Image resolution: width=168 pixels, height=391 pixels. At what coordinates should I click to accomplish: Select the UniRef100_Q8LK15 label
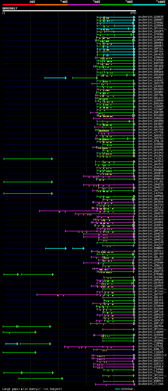[x=151, y=199]
